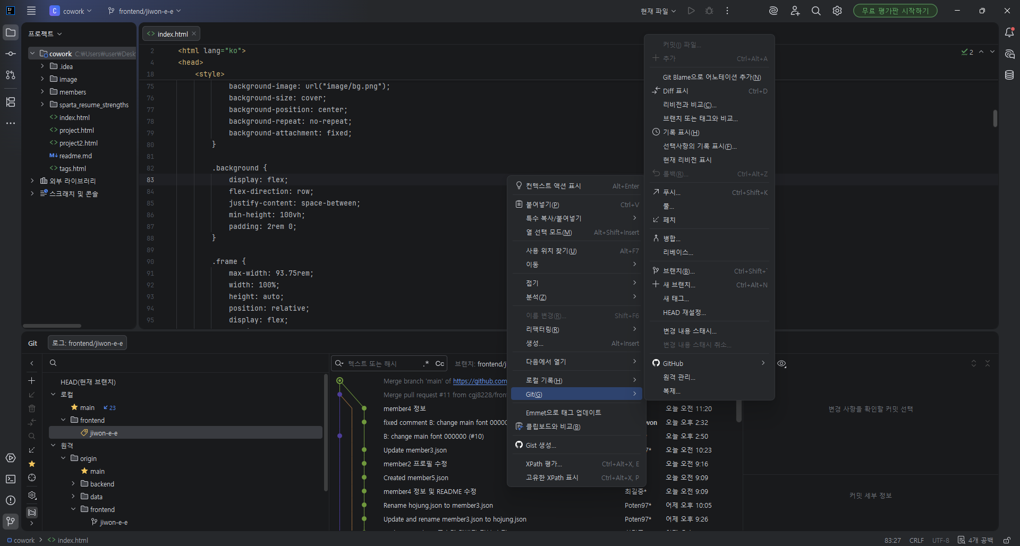Expand the backend remote folder
1020x546 pixels.
[x=73, y=484]
